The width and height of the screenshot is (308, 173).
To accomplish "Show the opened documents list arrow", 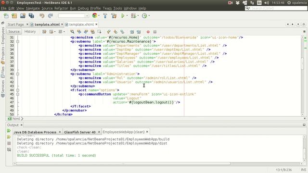I will 298,25.
